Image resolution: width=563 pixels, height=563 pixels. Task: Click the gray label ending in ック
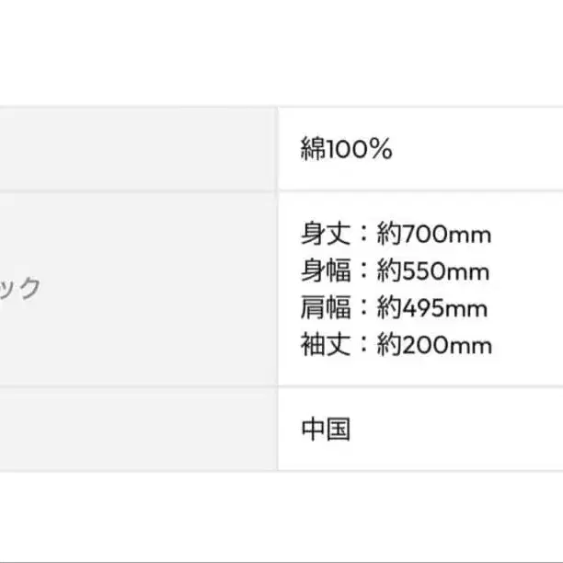click(19, 289)
